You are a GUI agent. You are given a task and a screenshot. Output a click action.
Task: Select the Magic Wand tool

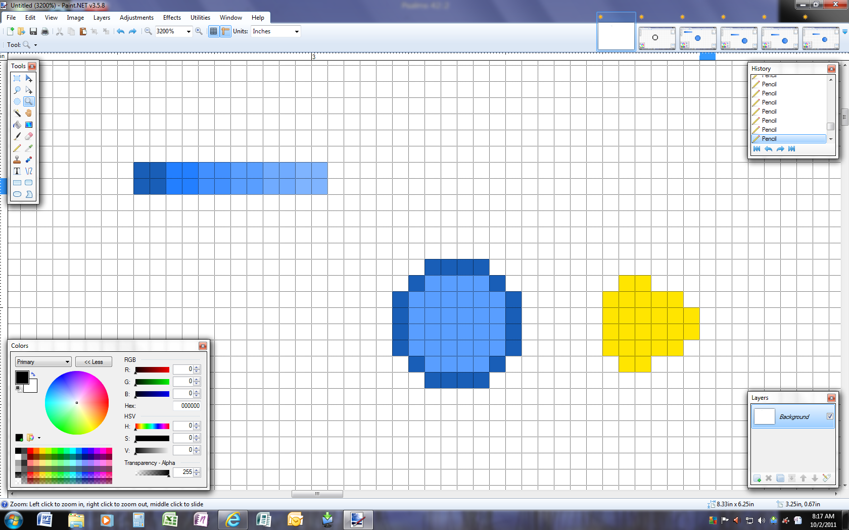click(x=17, y=113)
